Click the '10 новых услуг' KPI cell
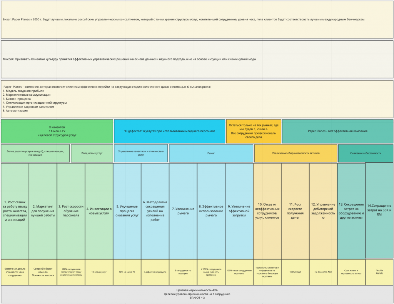Viewport: 394px width, 304px height. coord(99,272)
